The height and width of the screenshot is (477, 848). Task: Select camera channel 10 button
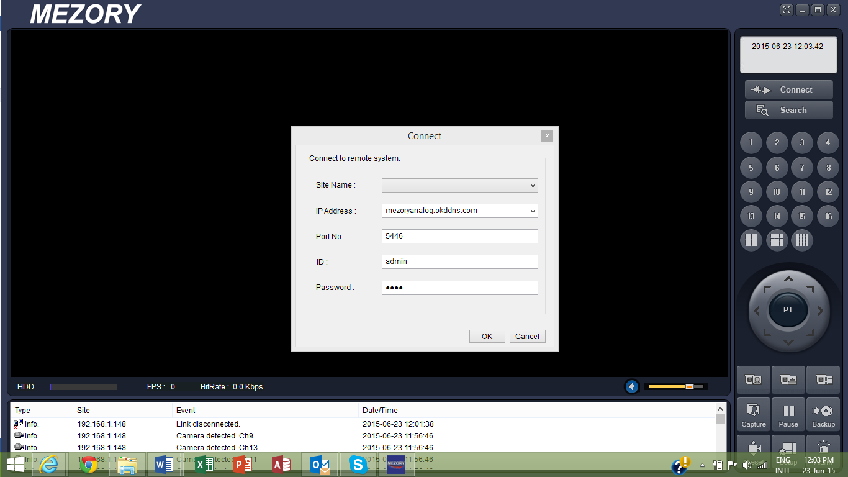pos(777,192)
